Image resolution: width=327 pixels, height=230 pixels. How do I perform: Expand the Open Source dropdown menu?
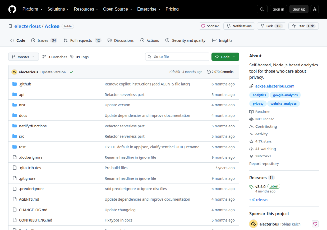click(118, 9)
